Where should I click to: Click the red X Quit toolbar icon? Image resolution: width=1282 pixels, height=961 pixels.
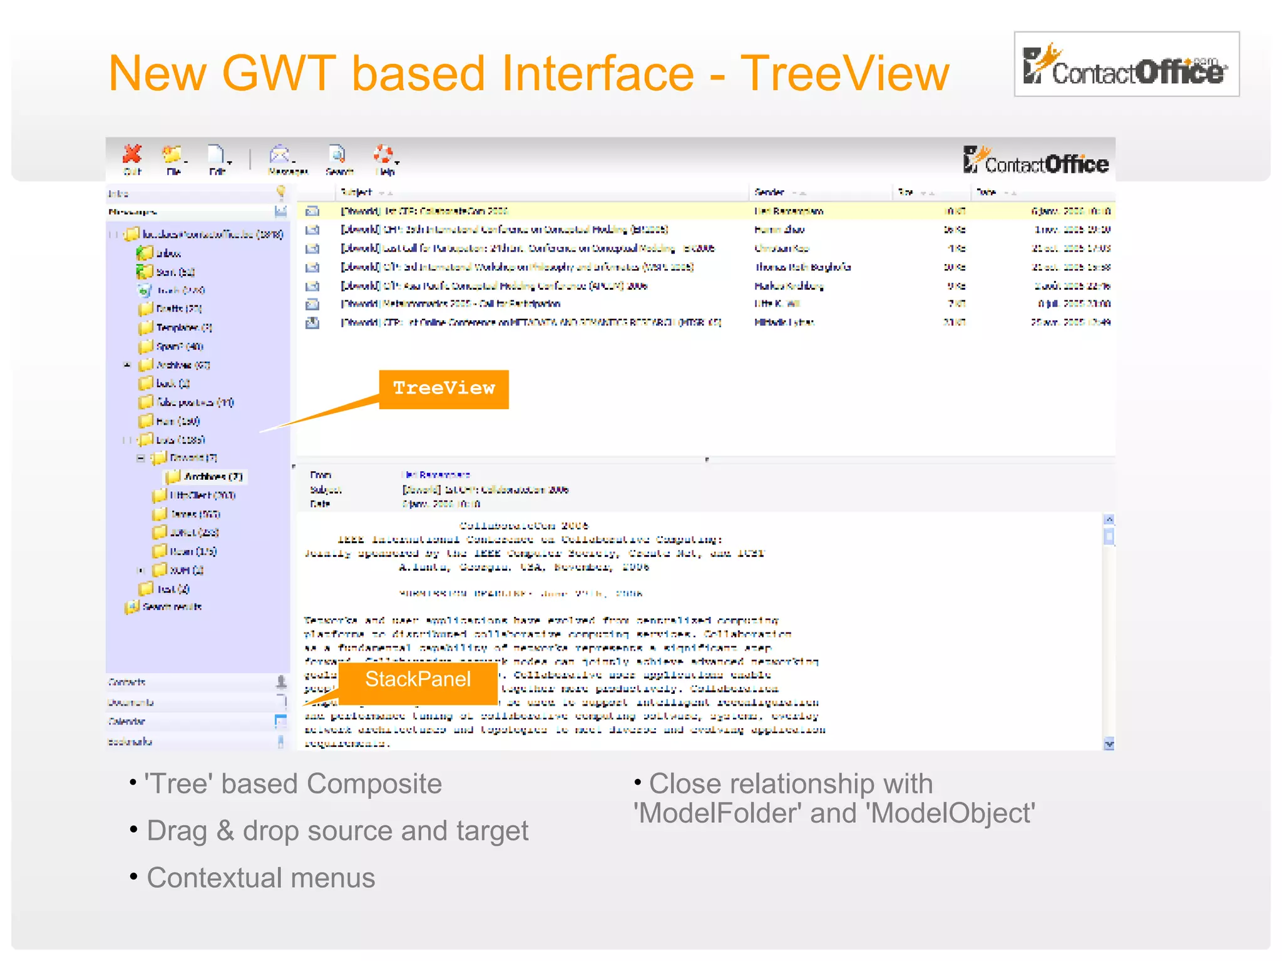tap(132, 154)
